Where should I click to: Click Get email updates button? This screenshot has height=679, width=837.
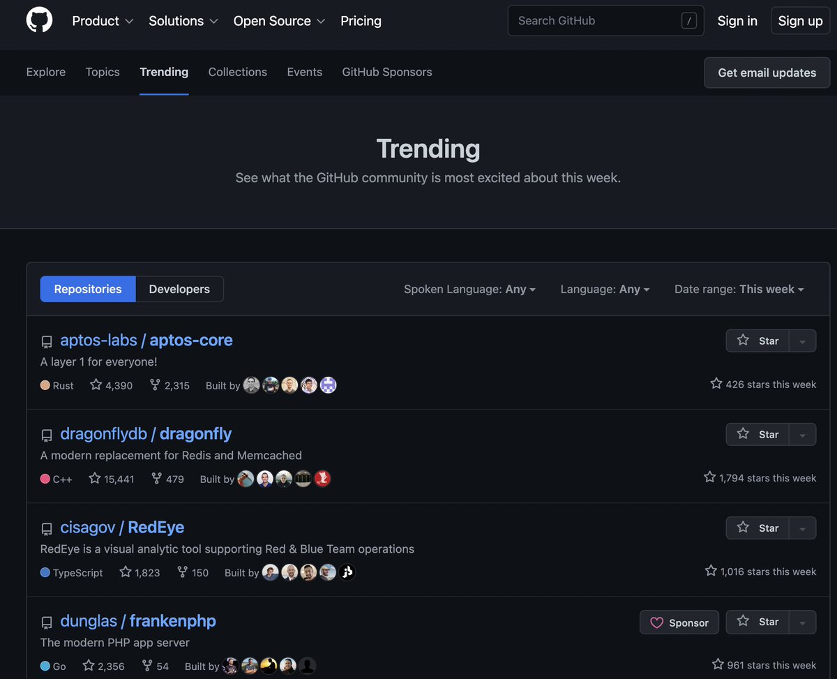tap(767, 73)
